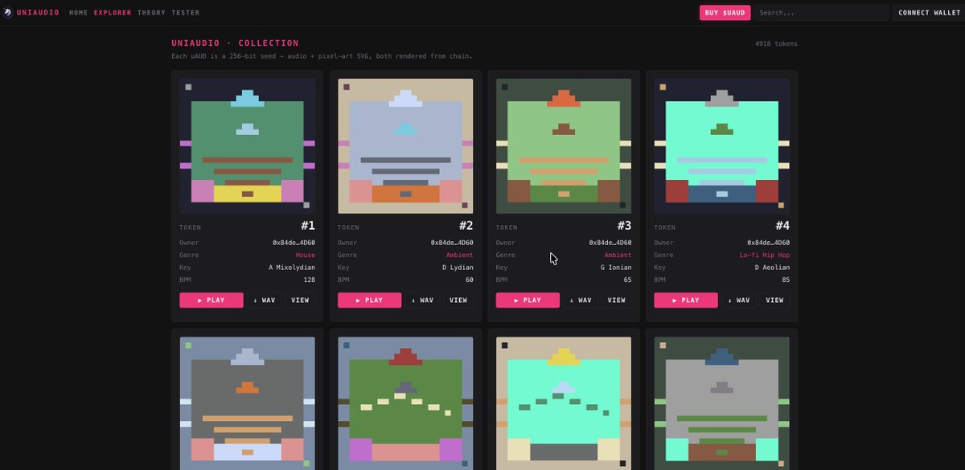The width and height of the screenshot is (965, 470).
Task: Click VIEW on token #2
Action: 458,300
